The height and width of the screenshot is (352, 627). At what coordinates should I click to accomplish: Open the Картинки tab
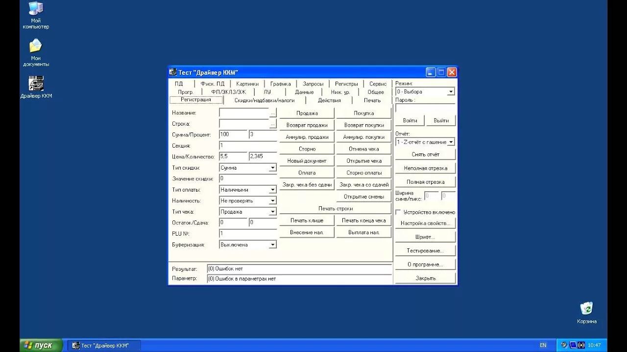pyautogui.click(x=247, y=84)
